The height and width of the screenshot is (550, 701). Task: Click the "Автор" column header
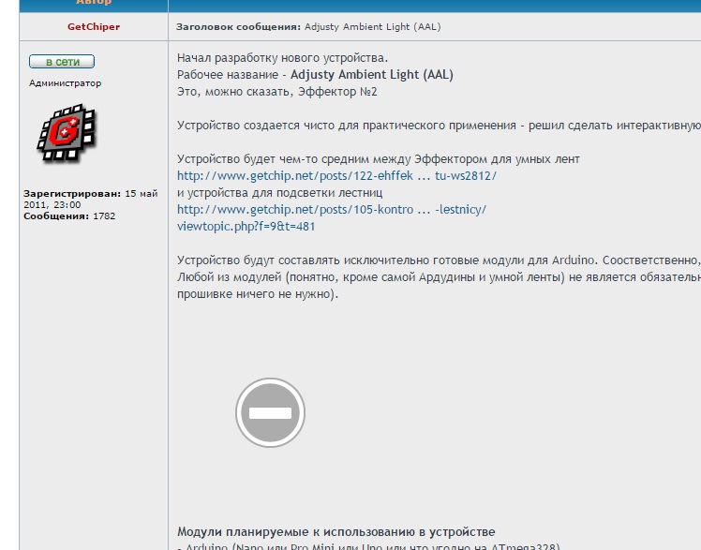click(x=93, y=3)
